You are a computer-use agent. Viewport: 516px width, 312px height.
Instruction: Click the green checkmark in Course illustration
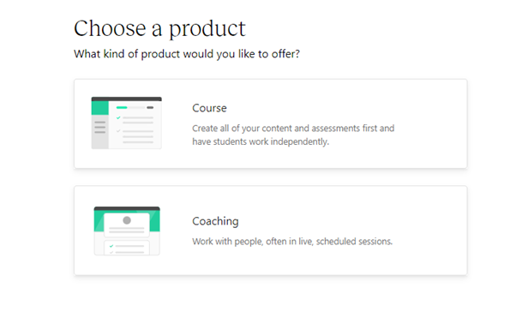coord(118,117)
